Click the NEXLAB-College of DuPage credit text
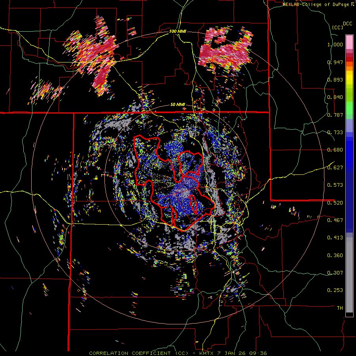The height and width of the screenshot is (356, 356). point(317,4)
